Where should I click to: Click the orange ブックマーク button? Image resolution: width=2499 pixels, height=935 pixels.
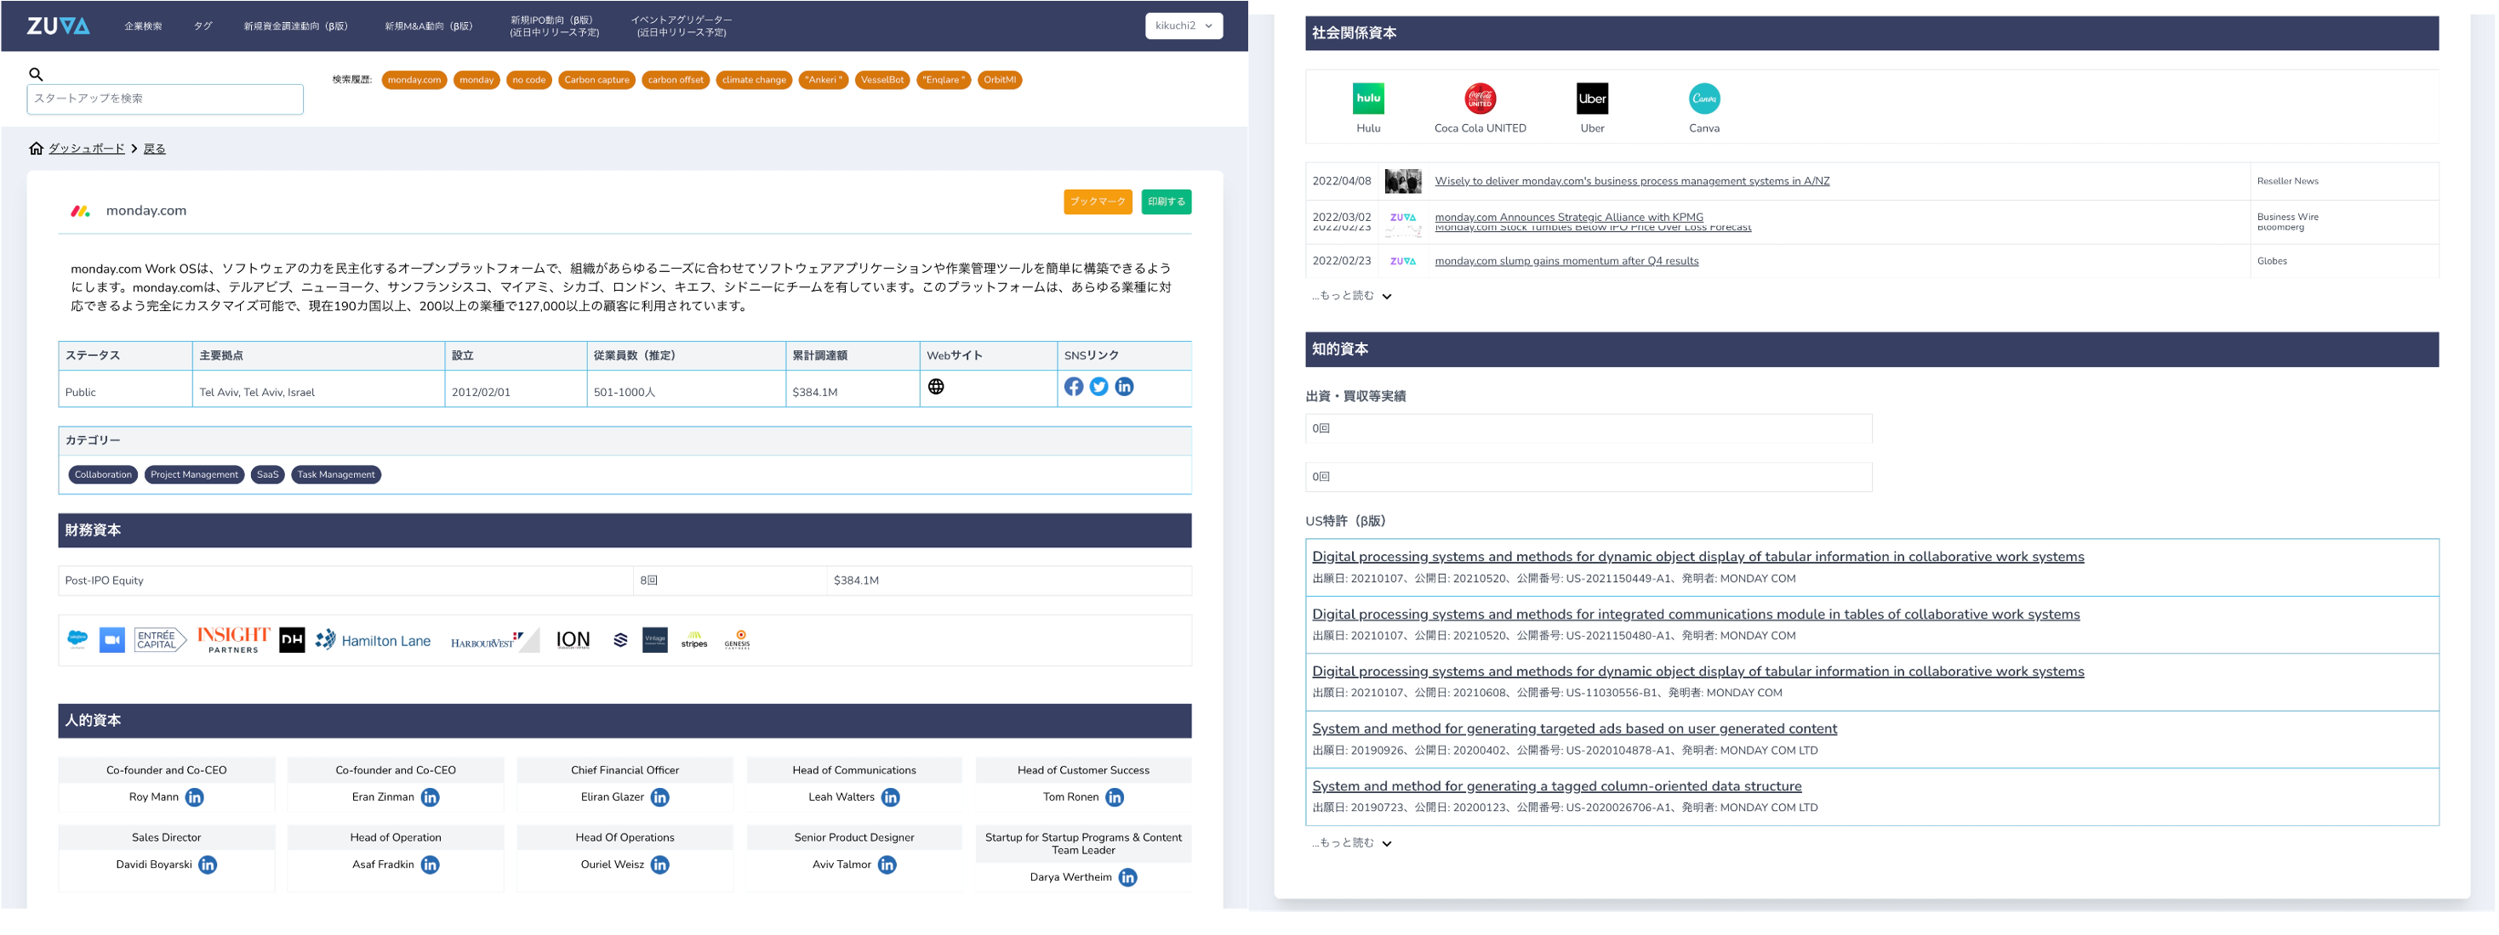[1097, 201]
